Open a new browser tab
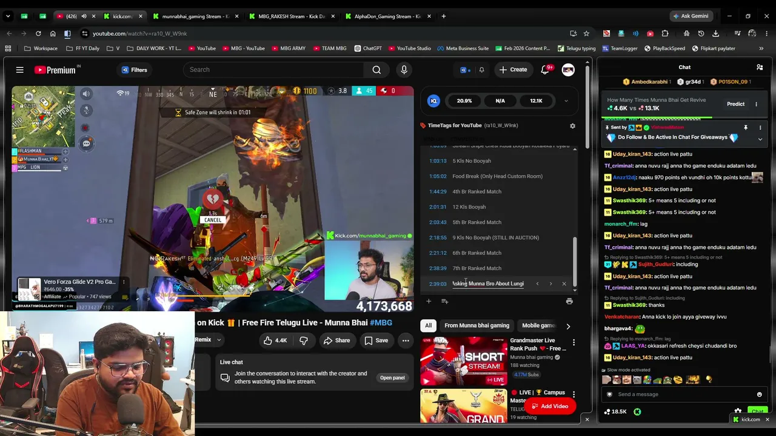 point(444,16)
